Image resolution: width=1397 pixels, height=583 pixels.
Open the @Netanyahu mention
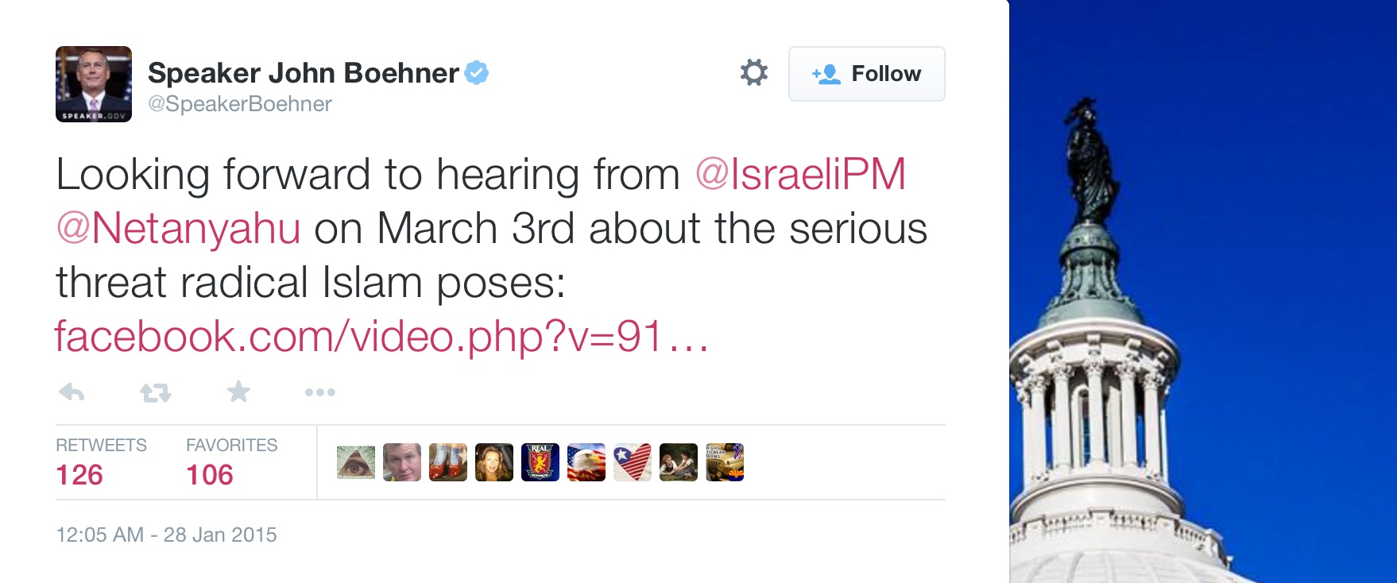[x=179, y=229]
